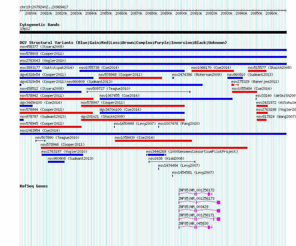Click the dgv3469n100 (Coe2014) blue bar
Screen dimensions: 296x246
tap(26, 106)
